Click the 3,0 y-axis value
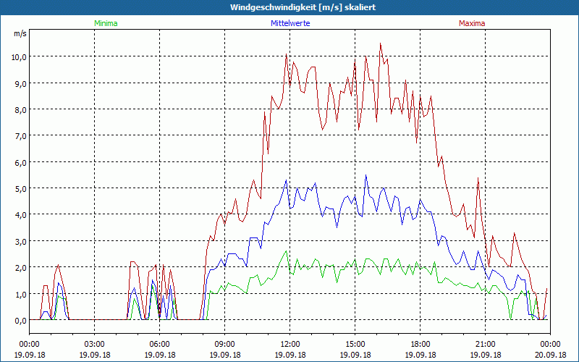The width and height of the screenshot is (579, 362). tap(21, 242)
